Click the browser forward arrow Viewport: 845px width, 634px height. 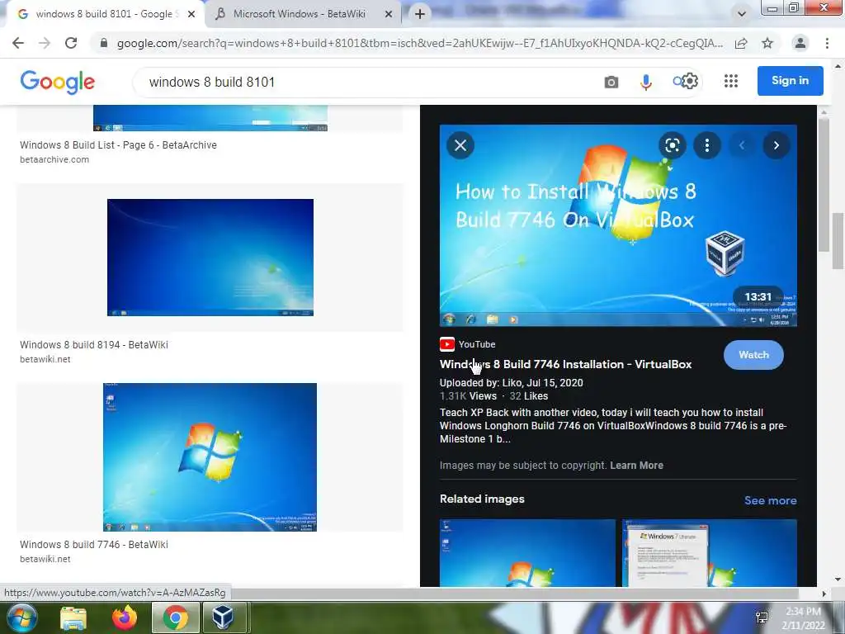pos(45,43)
